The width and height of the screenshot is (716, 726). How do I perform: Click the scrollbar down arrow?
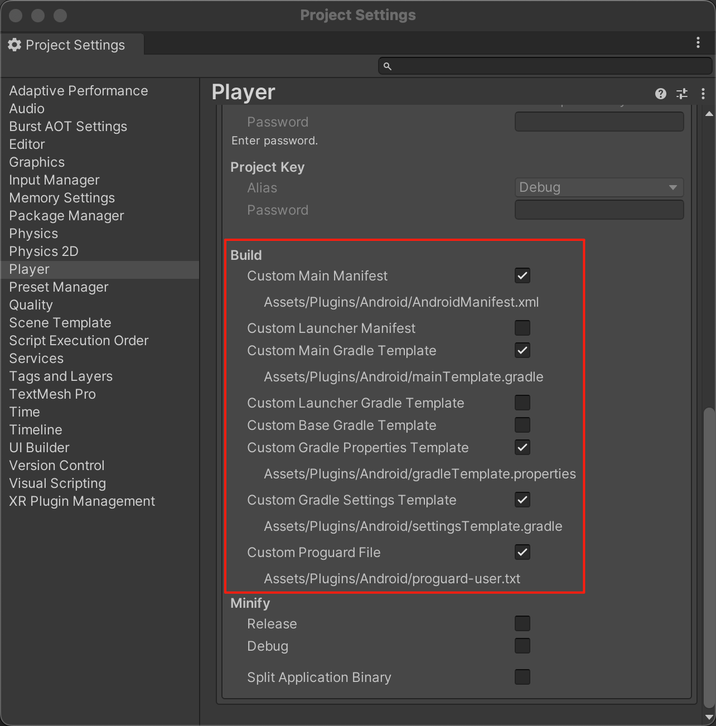coord(709,717)
